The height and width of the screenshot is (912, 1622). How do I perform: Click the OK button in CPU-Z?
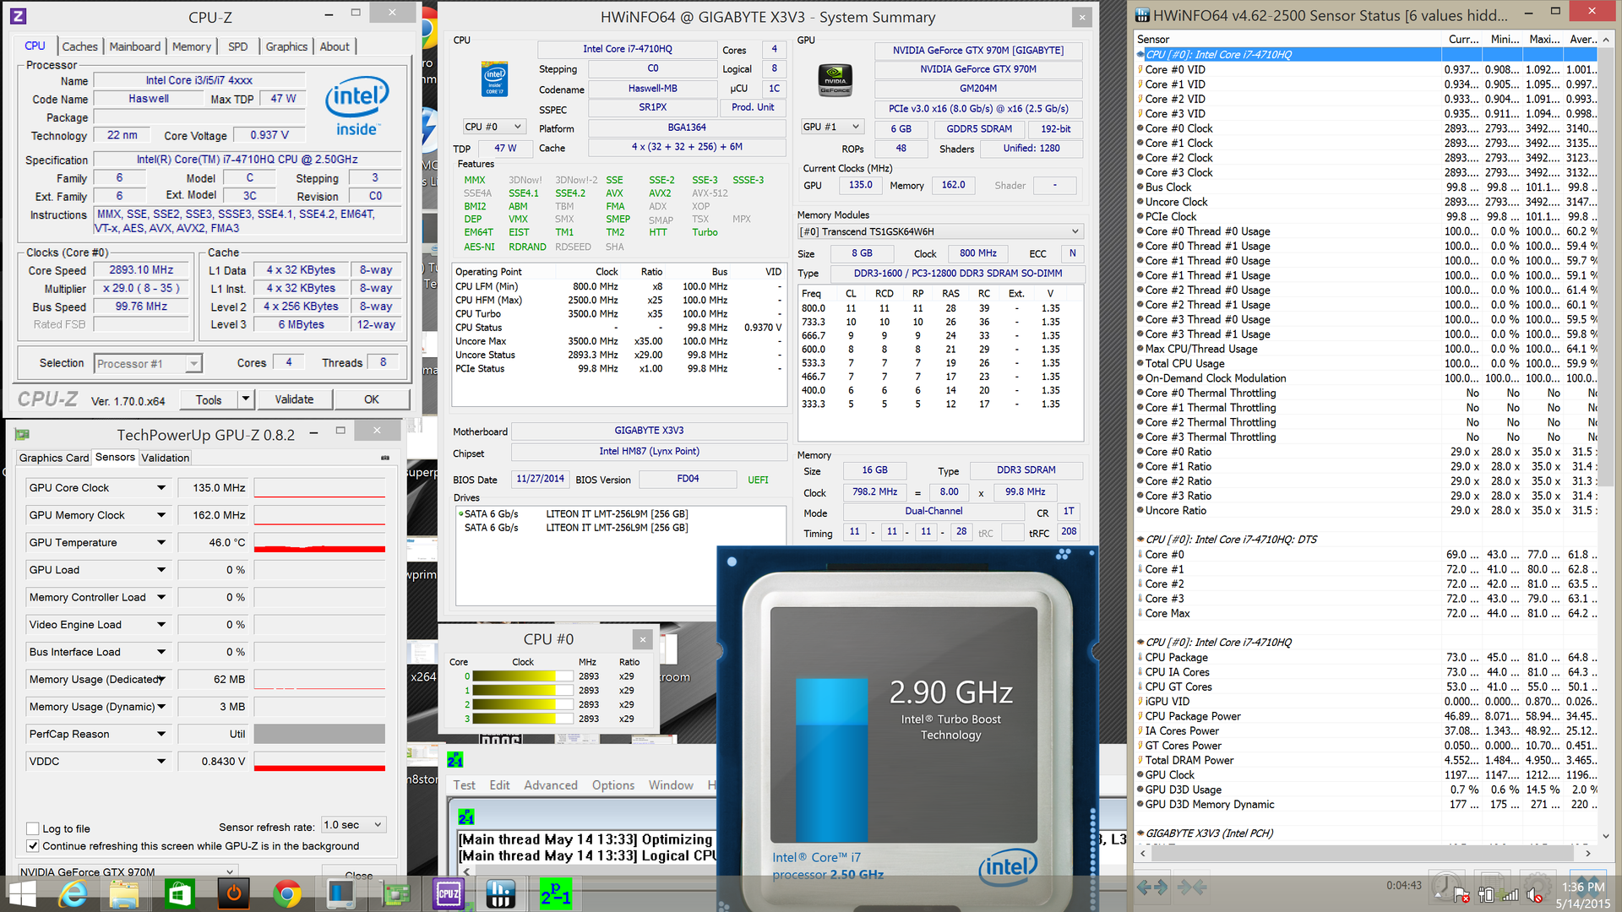(x=372, y=399)
